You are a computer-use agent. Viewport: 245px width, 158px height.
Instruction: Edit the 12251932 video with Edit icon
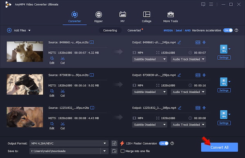pos(52,126)
